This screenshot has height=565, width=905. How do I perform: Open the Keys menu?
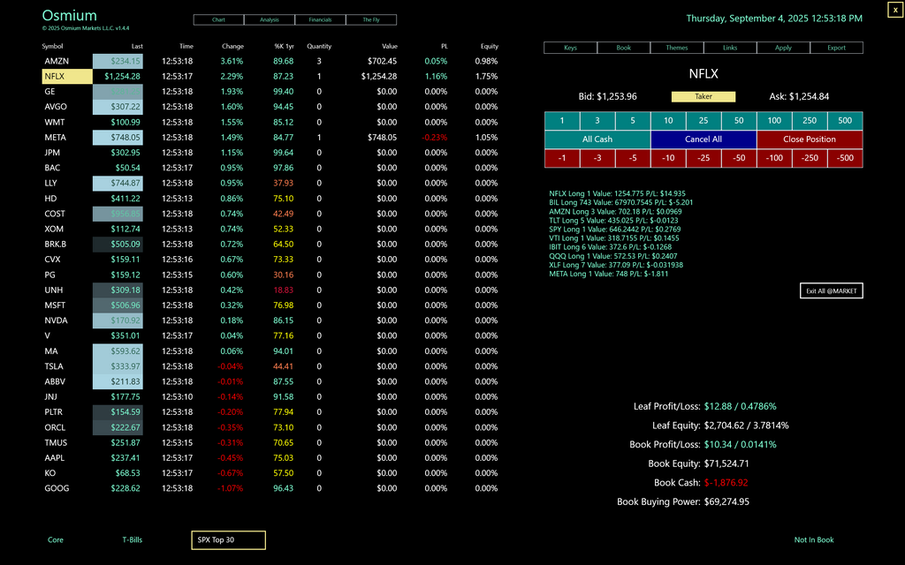(x=571, y=48)
